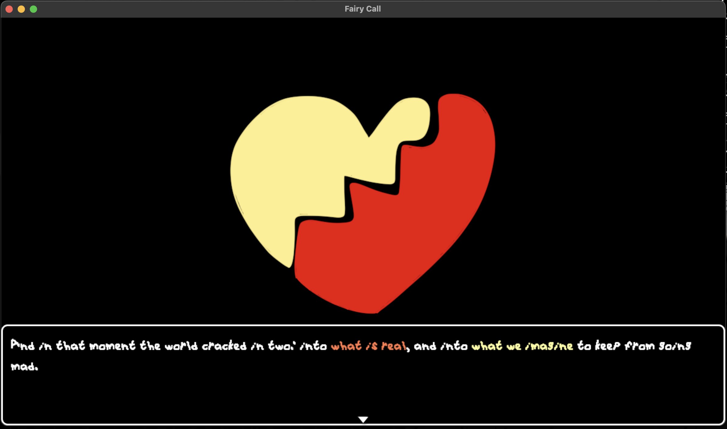Minimize the window with yellow button
Screen dimensions: 727x429
[21, 9]
